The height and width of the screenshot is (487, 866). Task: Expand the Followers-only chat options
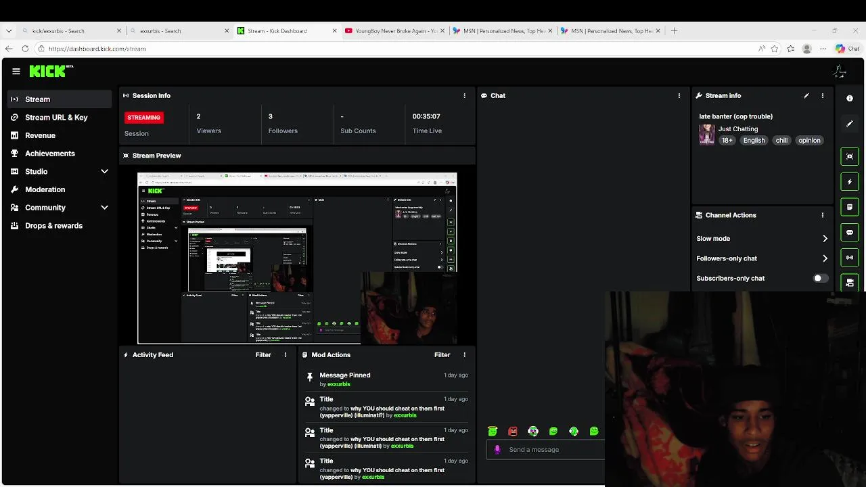pos(825,258)
